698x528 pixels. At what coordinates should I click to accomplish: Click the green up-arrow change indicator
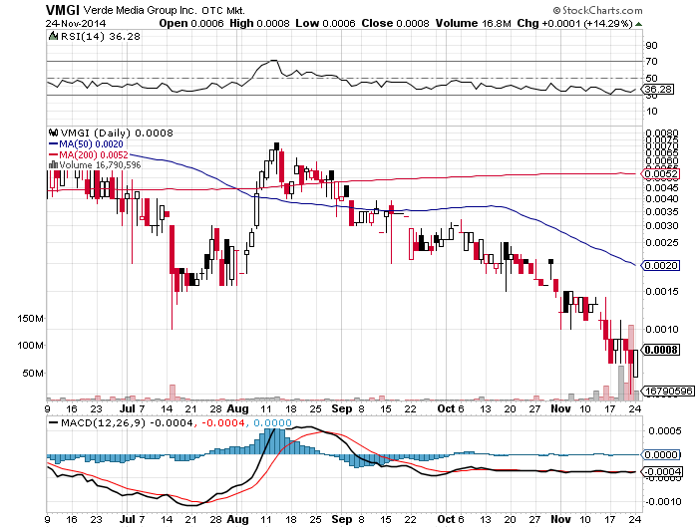639,24
